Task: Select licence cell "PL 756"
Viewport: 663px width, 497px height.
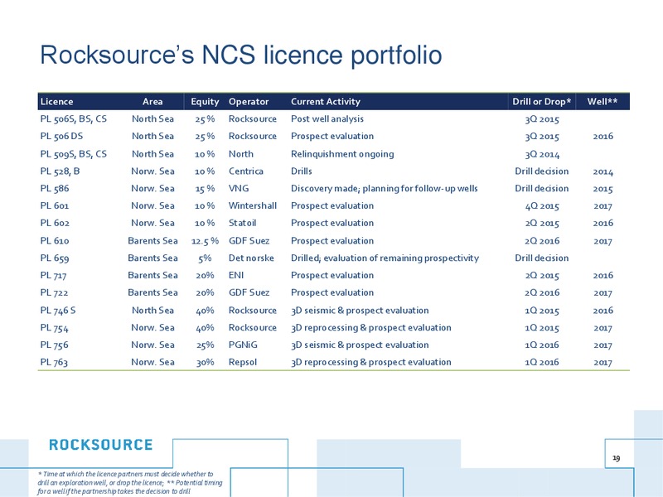Action: [54, 345]
